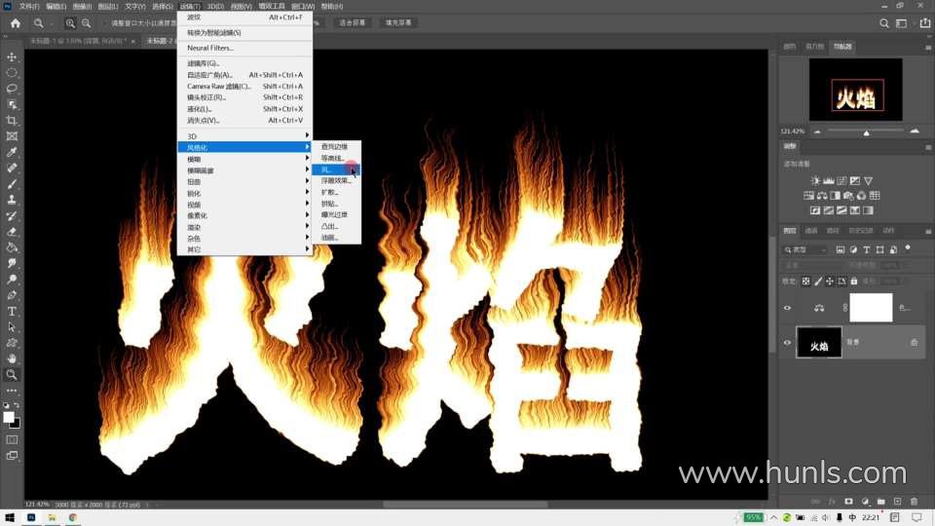Open the Navigator panel options menu
The image size is (935, 526).
928,47
